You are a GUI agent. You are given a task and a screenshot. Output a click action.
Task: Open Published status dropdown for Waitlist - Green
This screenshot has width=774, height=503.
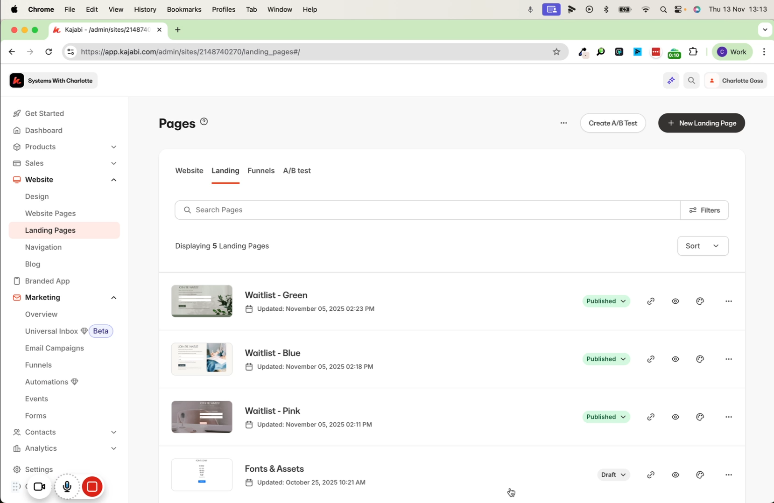605,301
